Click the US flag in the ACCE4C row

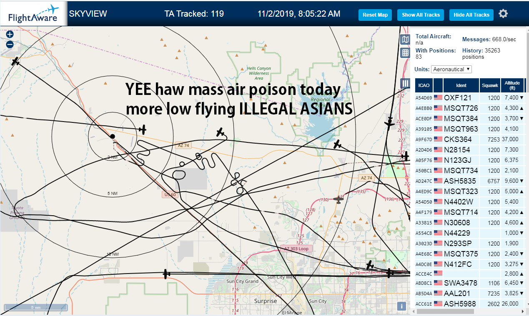pyautogui.click(x=438, y=273)
